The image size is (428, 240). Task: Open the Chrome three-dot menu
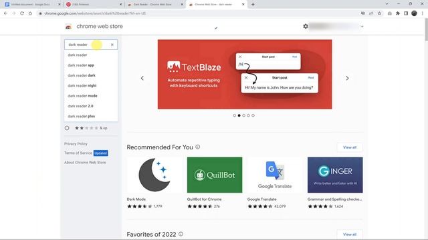422,13
